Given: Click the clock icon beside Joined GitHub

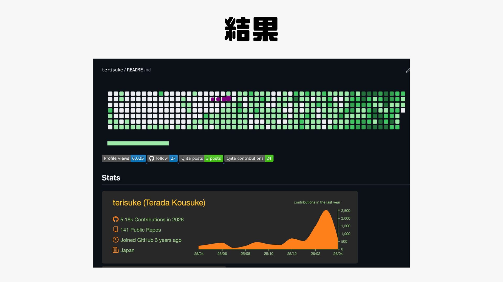Looking at the screenshot, I should click(x=116, y=240).
